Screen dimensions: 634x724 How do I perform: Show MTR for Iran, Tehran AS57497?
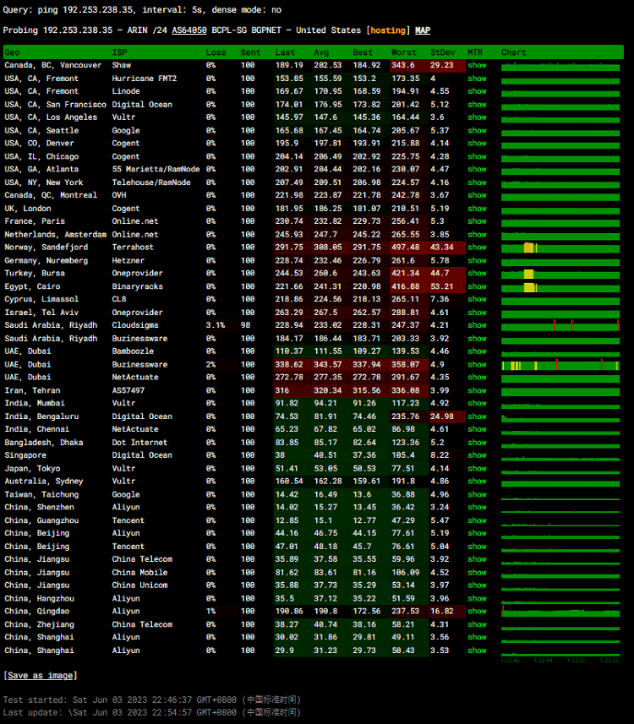(477, 390)
